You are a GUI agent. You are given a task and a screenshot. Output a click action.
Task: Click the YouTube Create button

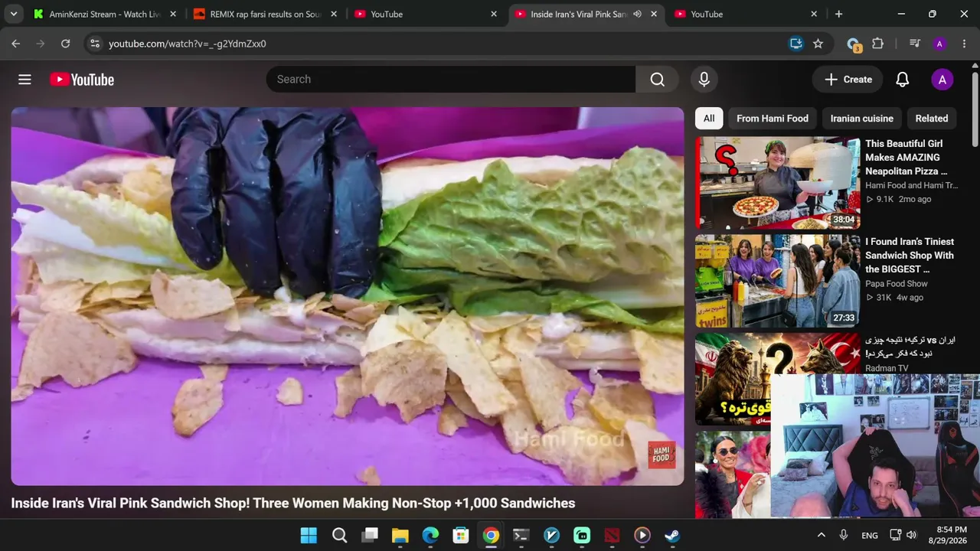[848, 80]
